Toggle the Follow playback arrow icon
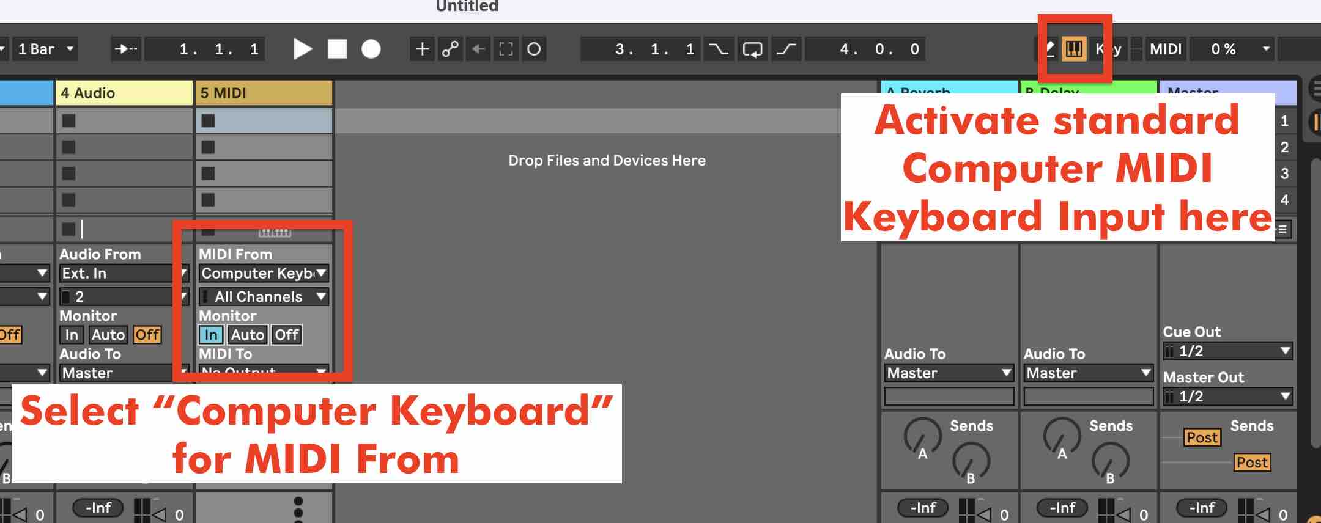1321x523 pixels. [126, 49]
